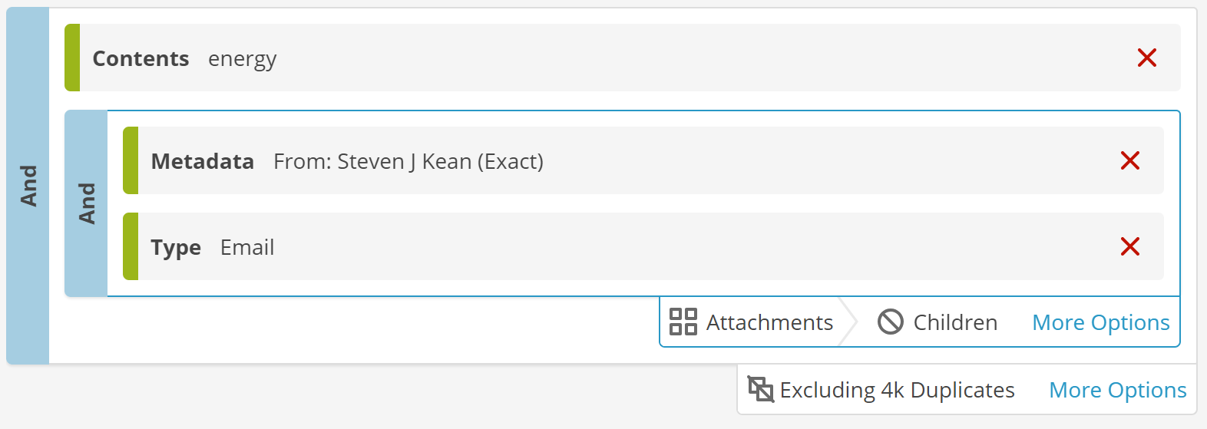This screenshot has width=1207, height=429.
Task: Remove the Type Email criterion
Action: 1129,246
